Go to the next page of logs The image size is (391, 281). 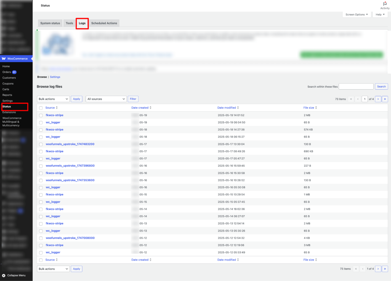click(378, 99)
